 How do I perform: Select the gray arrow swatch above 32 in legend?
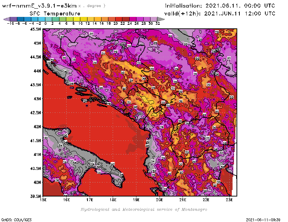161,19
